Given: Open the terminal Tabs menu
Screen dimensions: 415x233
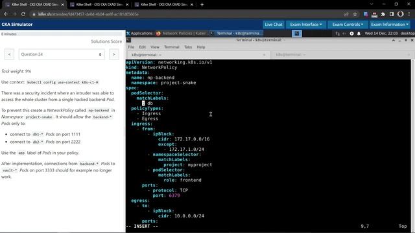Looking at the screenshot, I should tap(188, 47).
